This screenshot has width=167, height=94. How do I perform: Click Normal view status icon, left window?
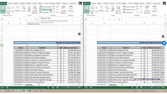click(48, 87)
